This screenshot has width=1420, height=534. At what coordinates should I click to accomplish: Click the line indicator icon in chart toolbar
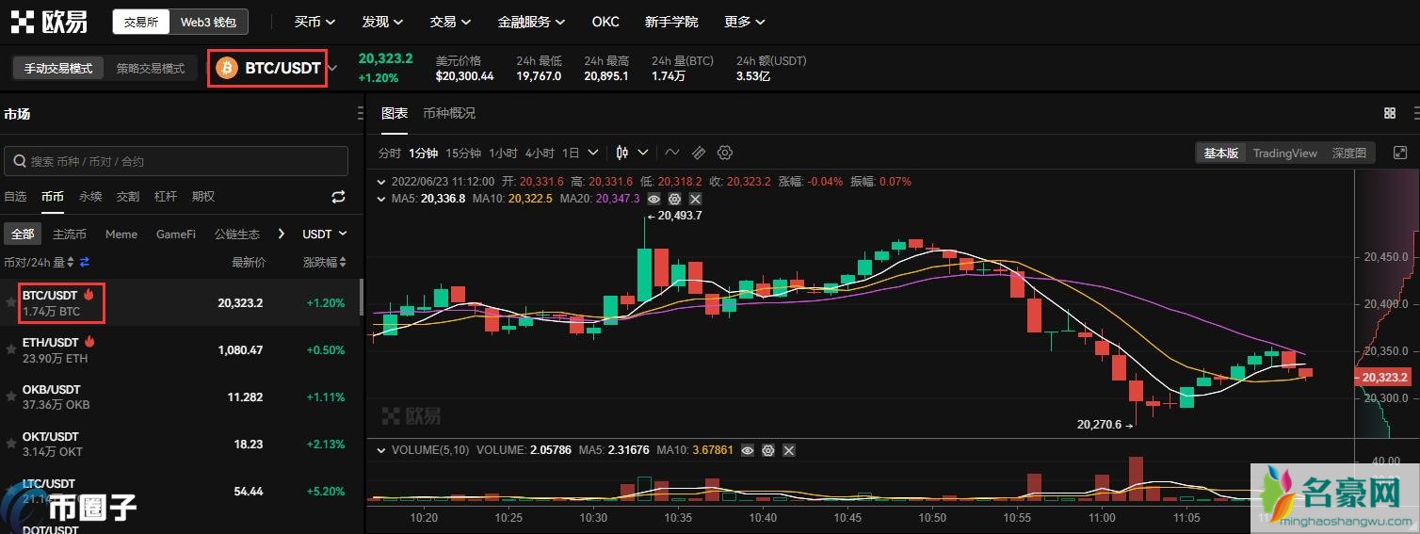[671, 153]
